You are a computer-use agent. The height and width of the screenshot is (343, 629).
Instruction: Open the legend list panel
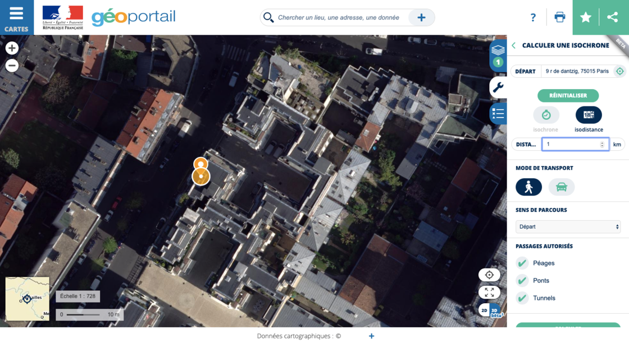[498, 114]
